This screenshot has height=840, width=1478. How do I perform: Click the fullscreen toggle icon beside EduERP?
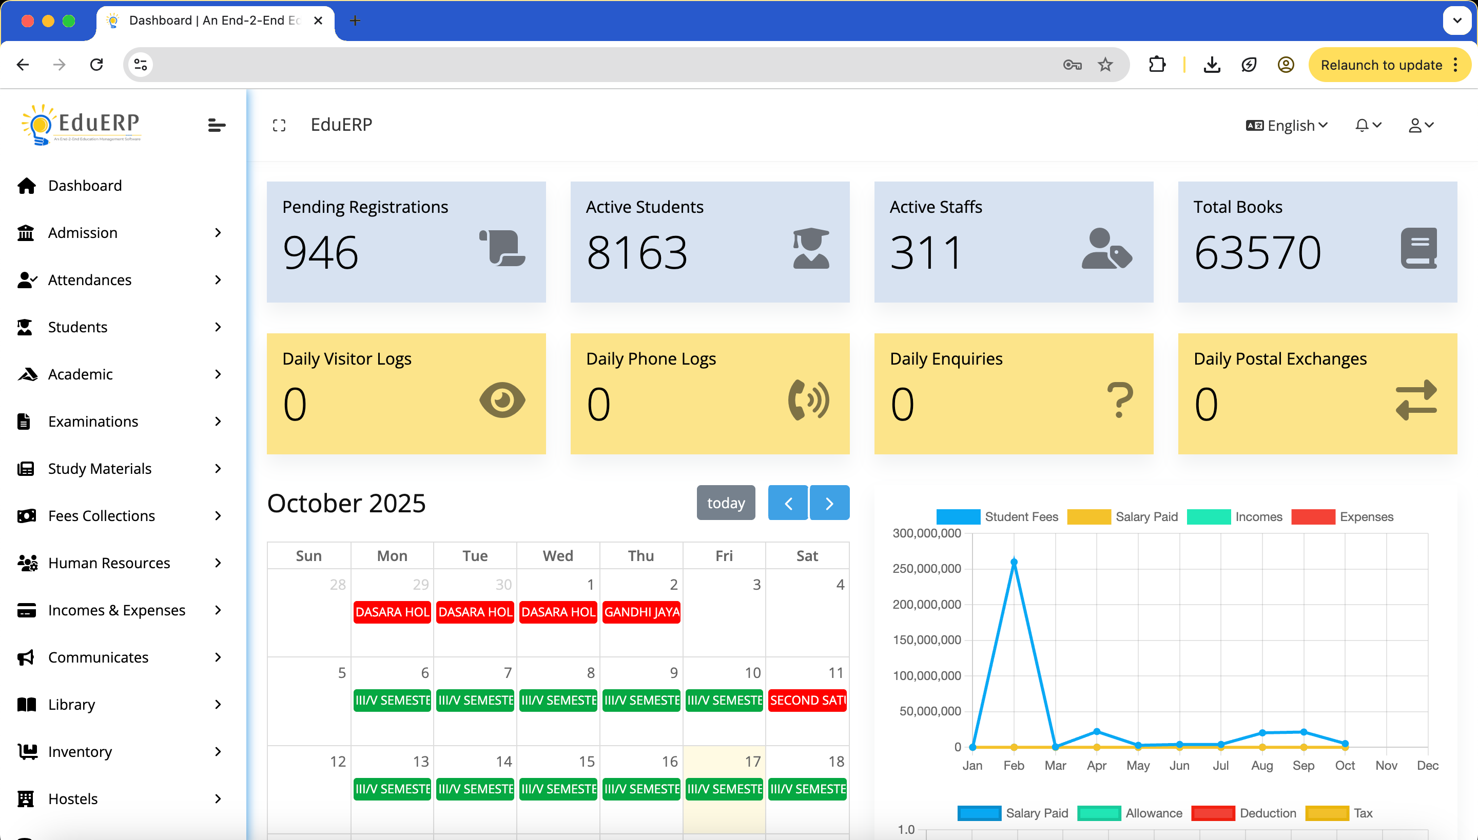(279, 125)
